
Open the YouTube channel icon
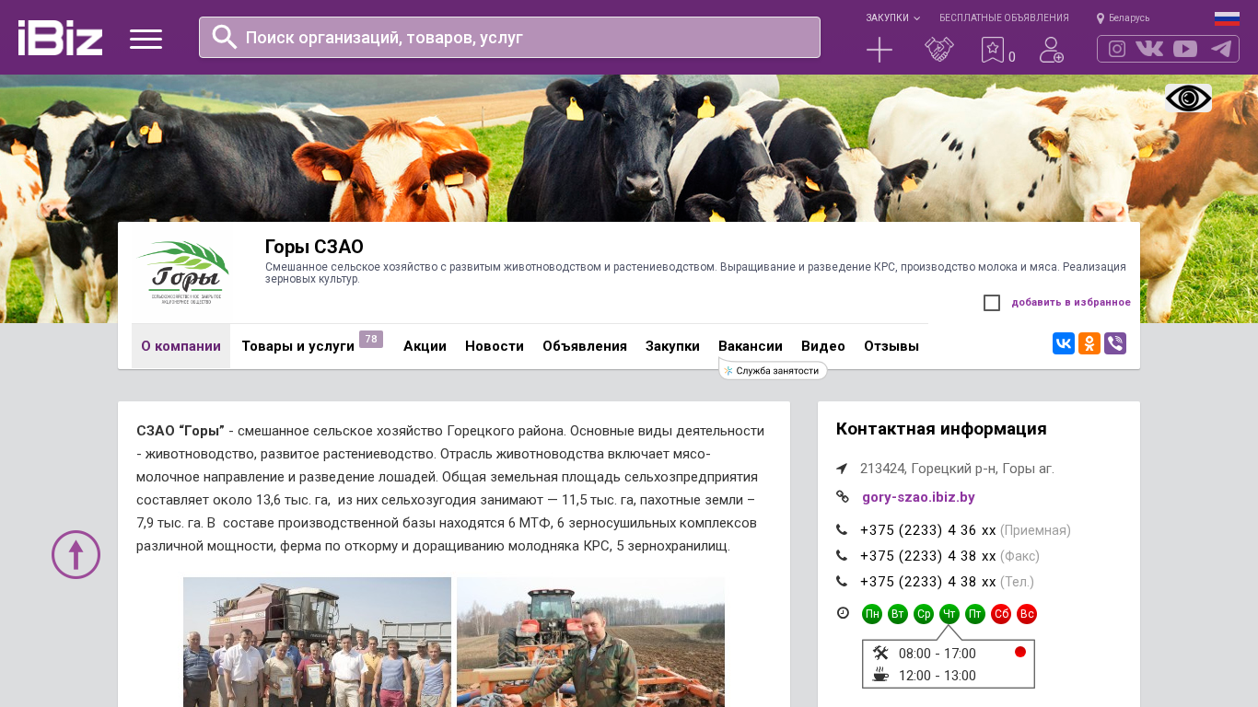[1185, 49]
